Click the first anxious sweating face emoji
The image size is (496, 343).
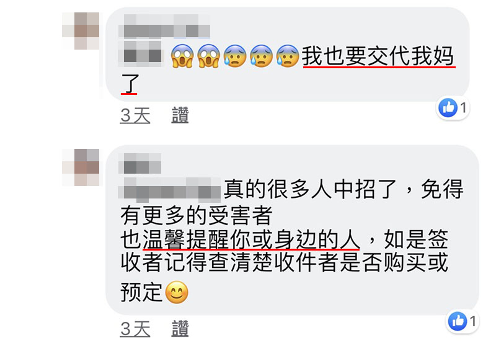pyautogui.click(x=235, y=56)
